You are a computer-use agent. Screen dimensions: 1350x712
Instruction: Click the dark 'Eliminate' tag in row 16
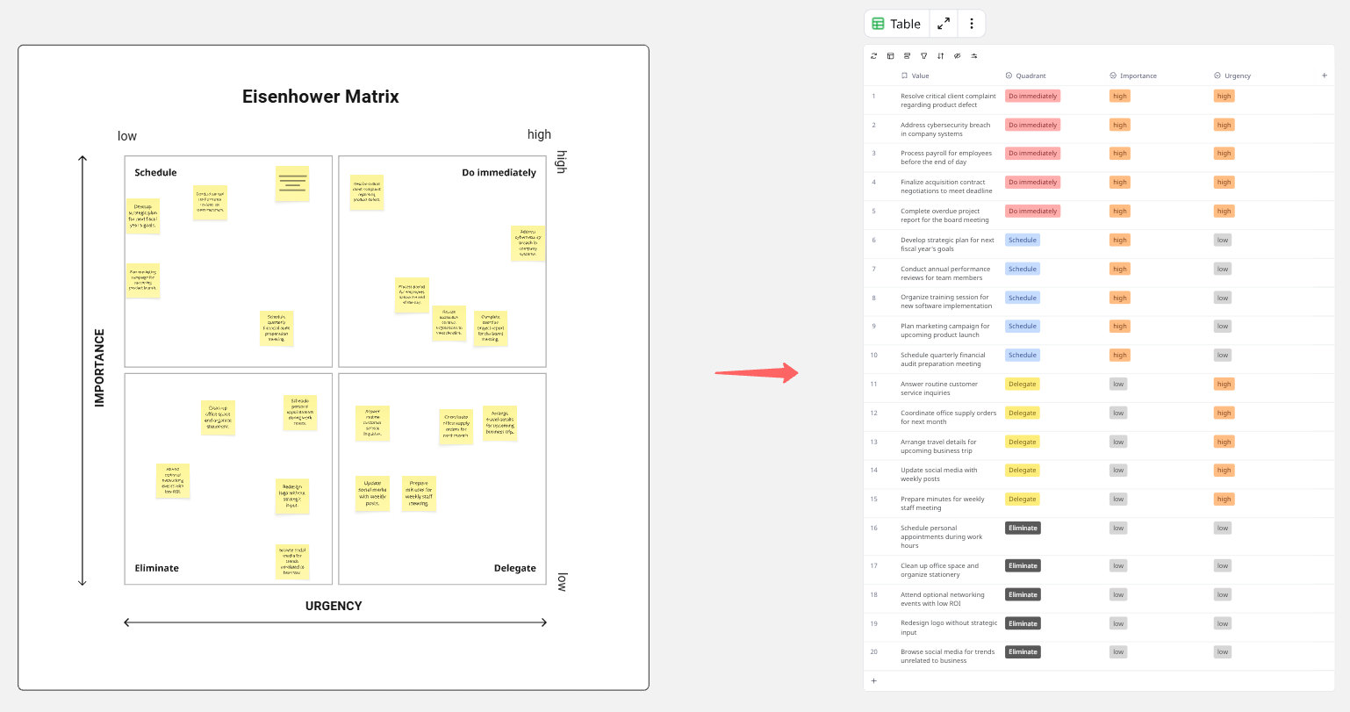(1023, 529)
